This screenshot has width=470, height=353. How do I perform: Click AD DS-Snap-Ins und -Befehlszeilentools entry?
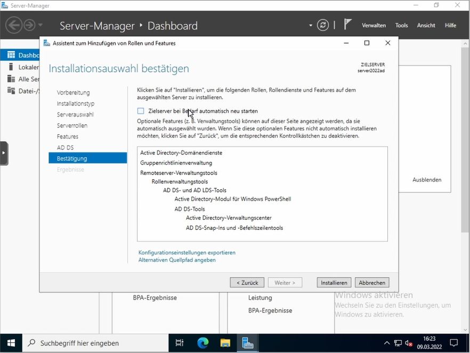(234, 228)
